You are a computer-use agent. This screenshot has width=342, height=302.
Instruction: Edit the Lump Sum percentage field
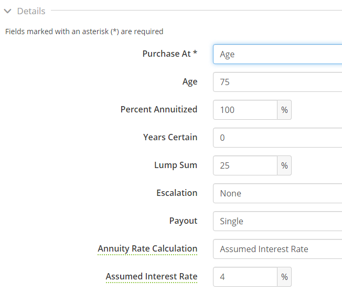(245, 165)
